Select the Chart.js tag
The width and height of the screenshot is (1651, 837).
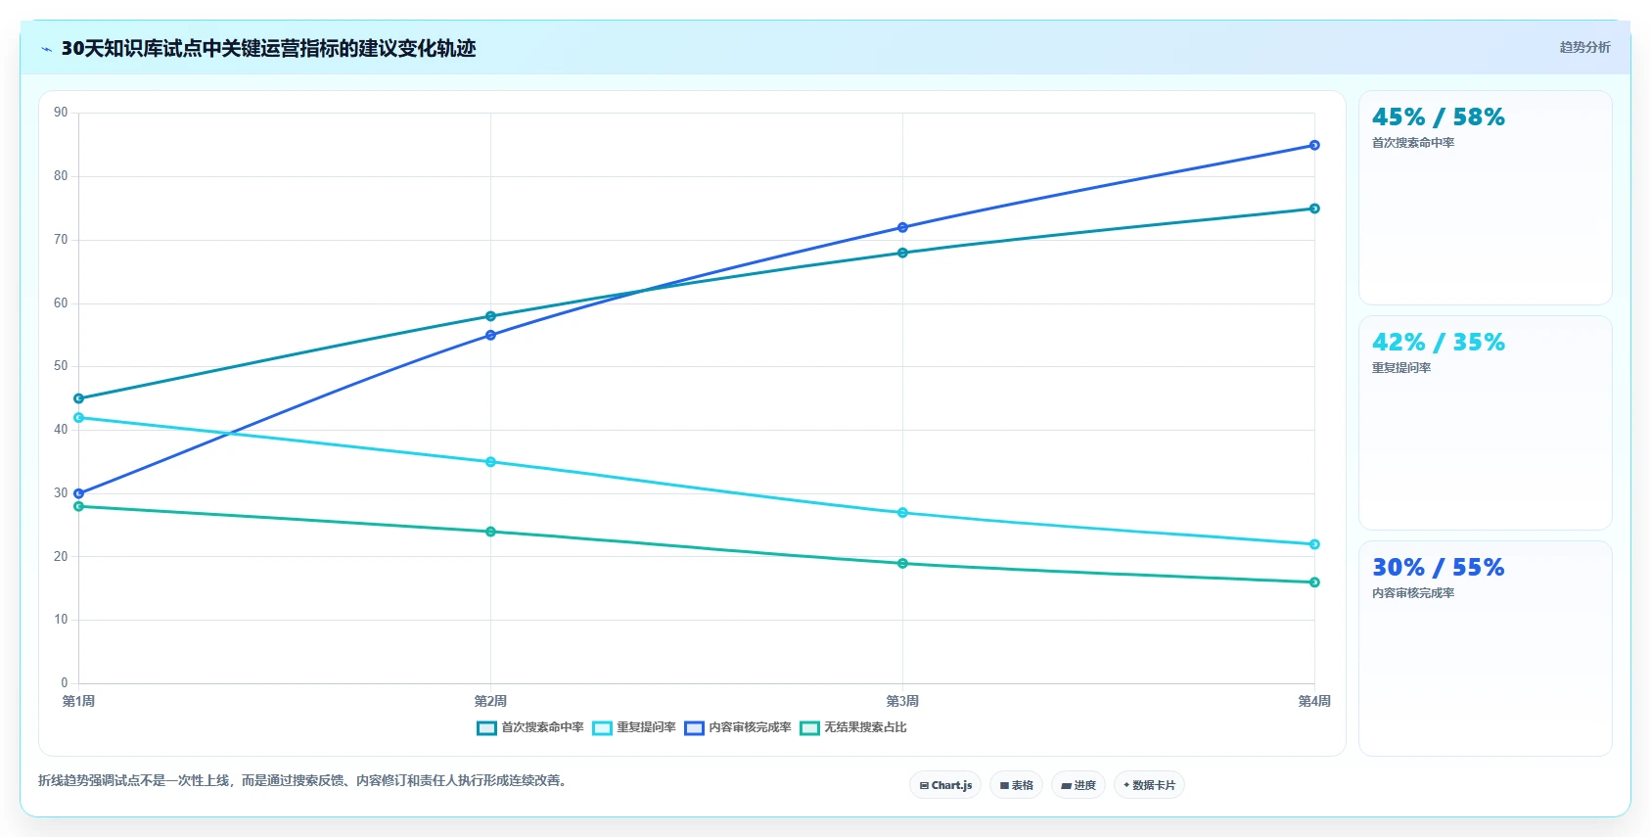[x=945, y=785]
